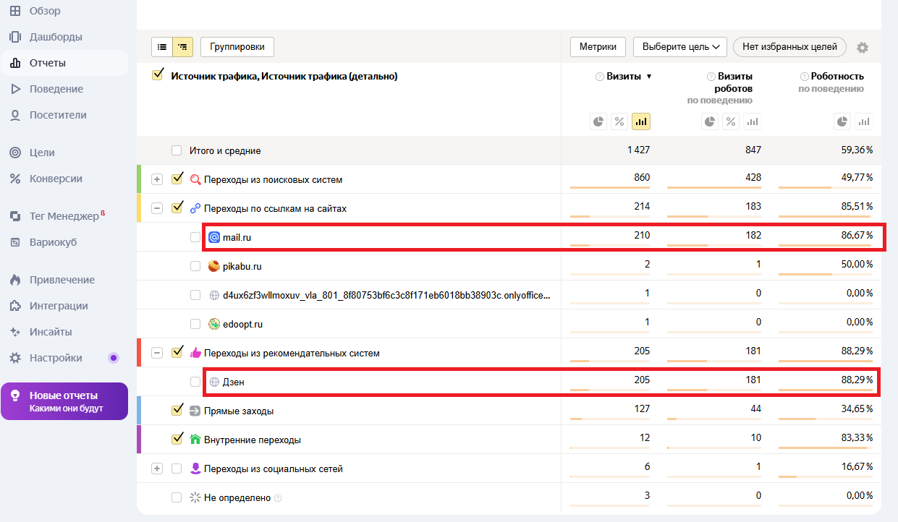The width and height of the screenshot is (898, 522).
Task: Click percent icon under Визиты роботов
Action: [x=732, y=121]
